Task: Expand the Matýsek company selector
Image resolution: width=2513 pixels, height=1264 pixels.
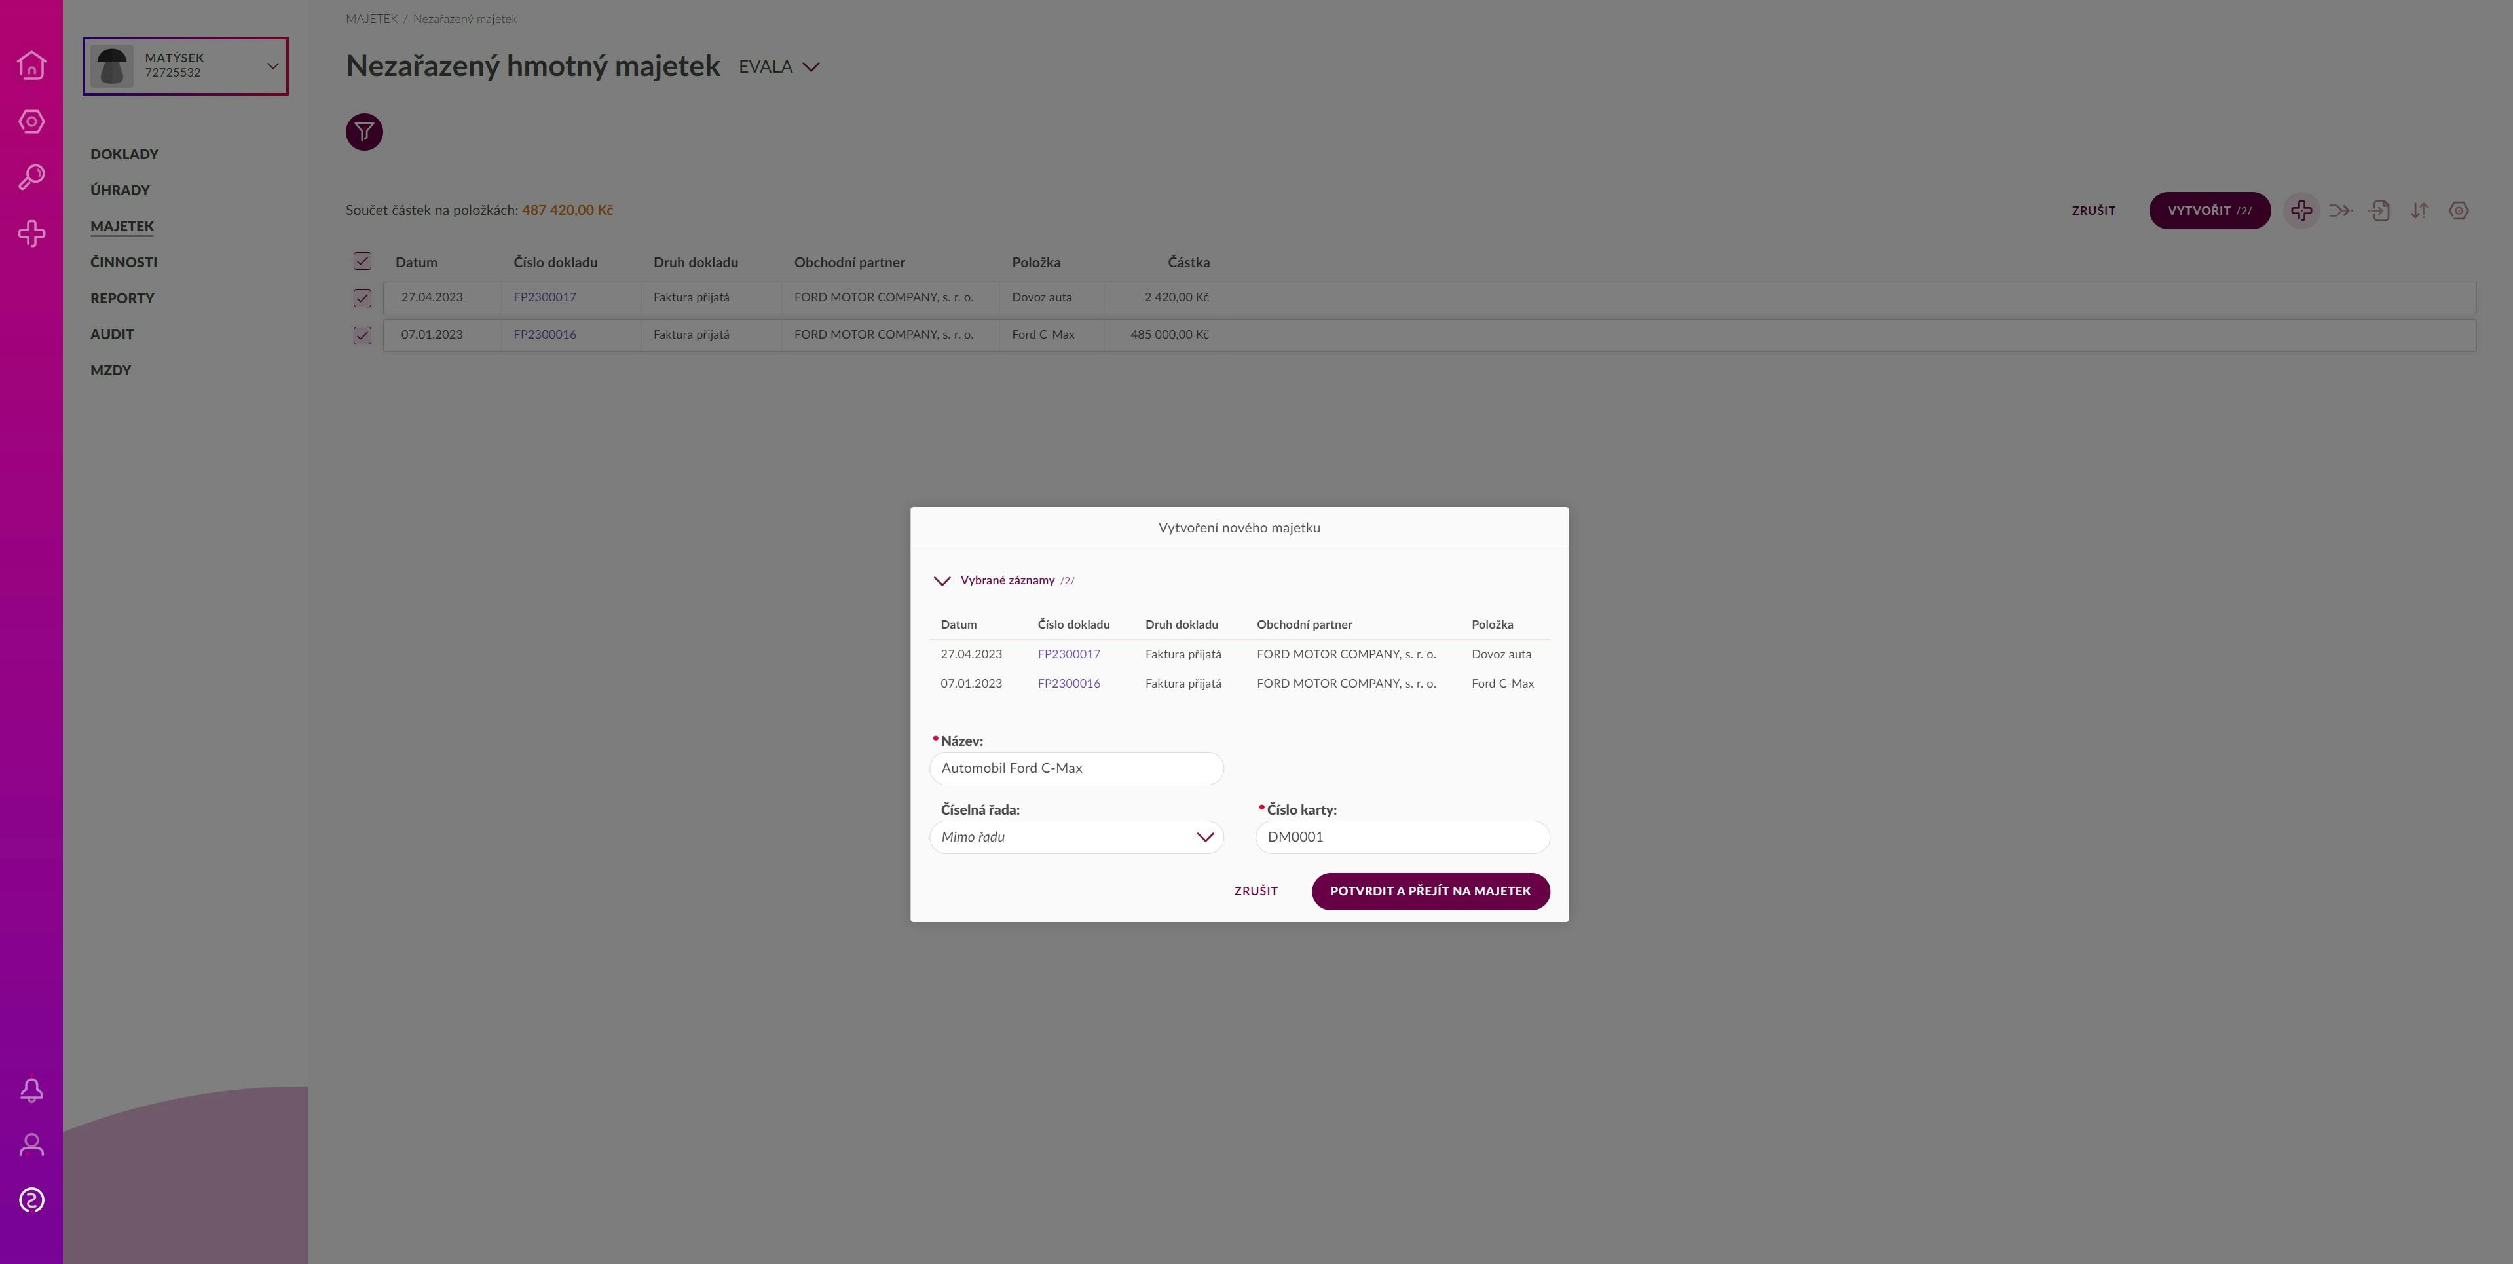Action: 272,65
